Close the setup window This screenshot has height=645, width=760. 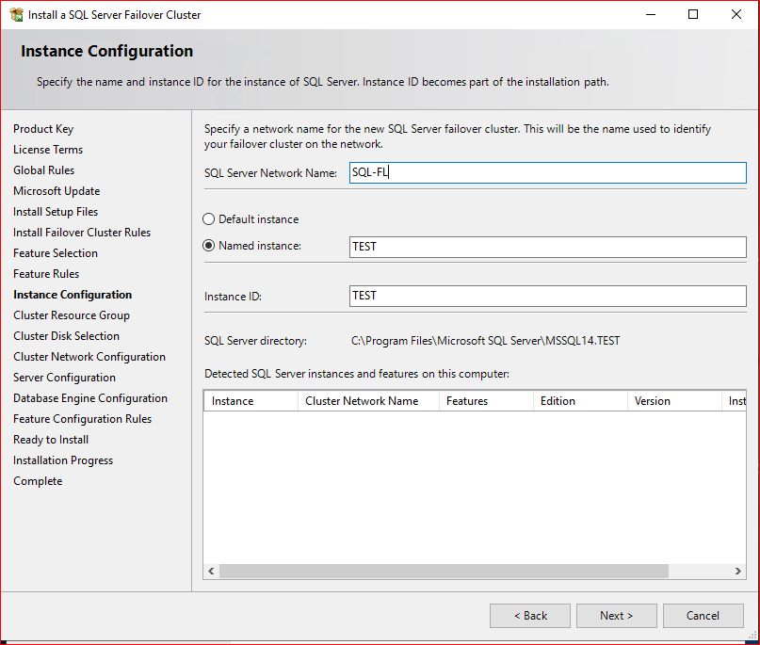pos(736,14)
